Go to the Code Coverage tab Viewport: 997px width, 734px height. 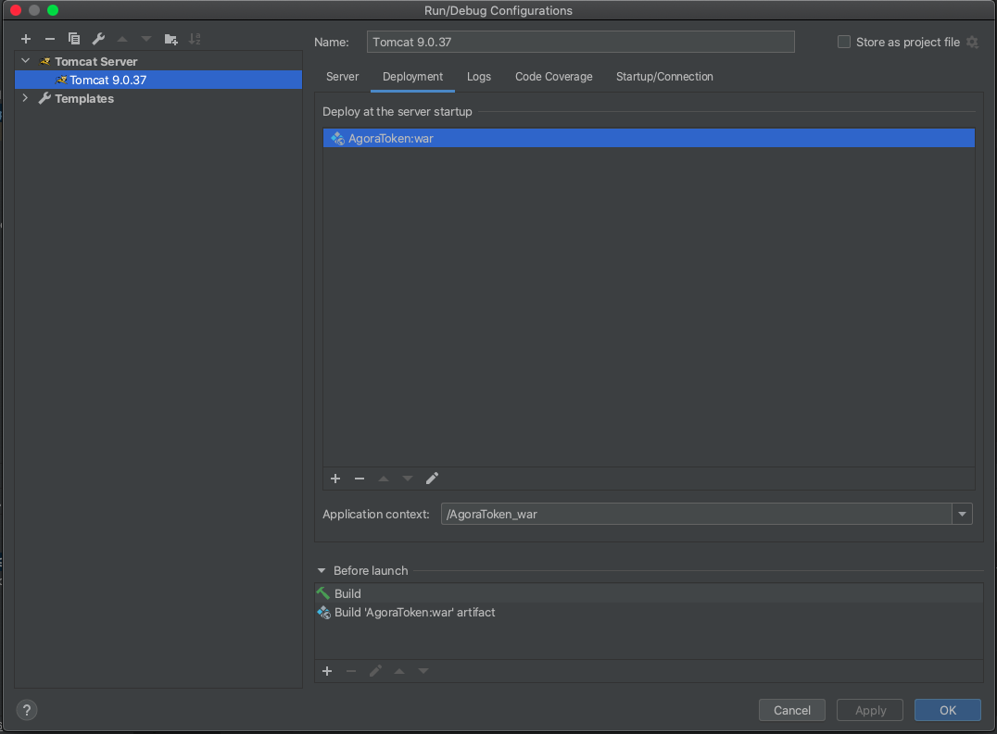click(554, 77)
